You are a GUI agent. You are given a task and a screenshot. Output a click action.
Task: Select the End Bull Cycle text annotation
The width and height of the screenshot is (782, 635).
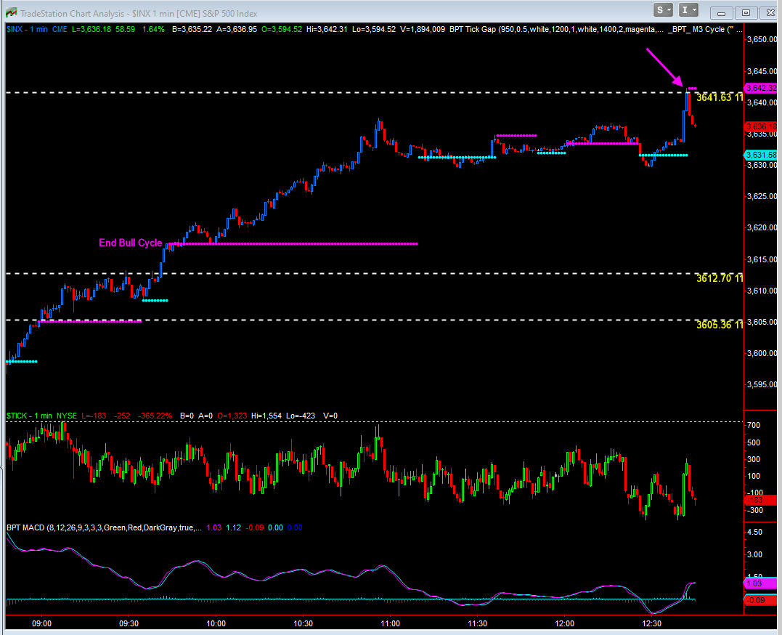pyautogui.click(x=131, y=243)
